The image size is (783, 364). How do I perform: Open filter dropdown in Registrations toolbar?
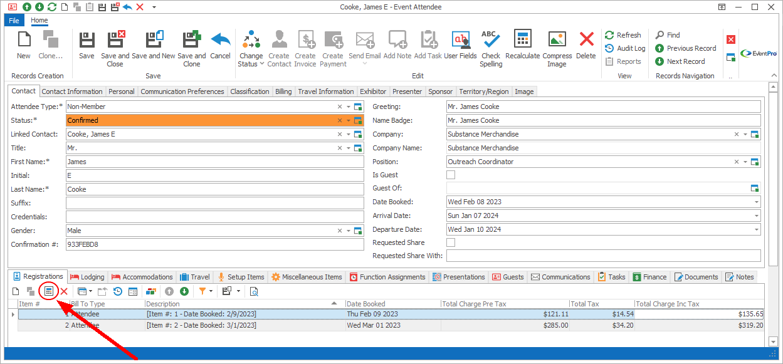point(211,291)
